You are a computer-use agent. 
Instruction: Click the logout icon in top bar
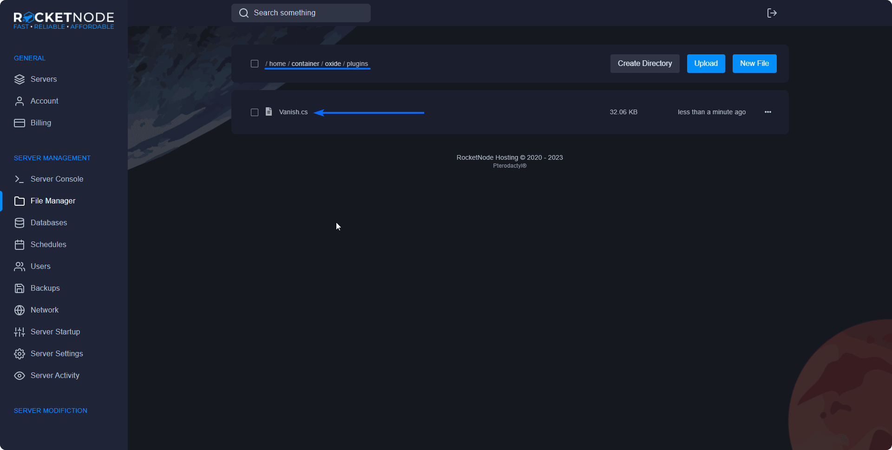coord(772,13)
